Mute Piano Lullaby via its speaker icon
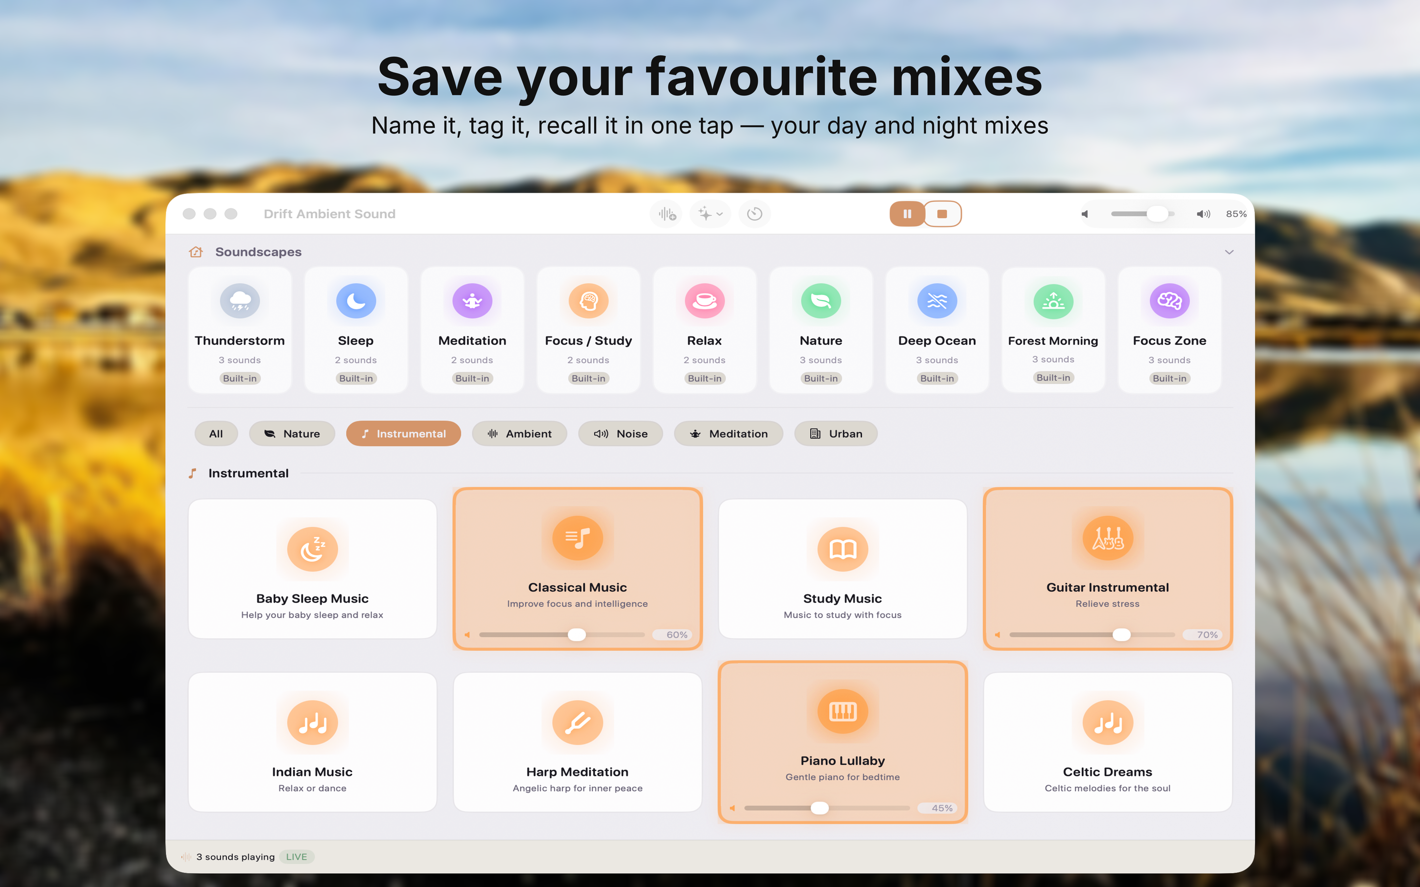Image resolution: width=1420 pixels, height=887 pixels. (x=732, y=808)
